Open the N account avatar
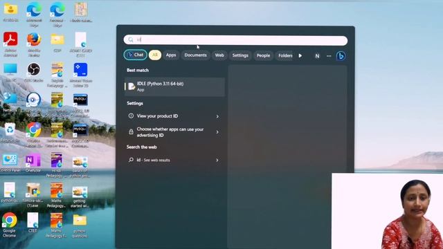Screen dimensions: 443x249 tap(317, 56)
